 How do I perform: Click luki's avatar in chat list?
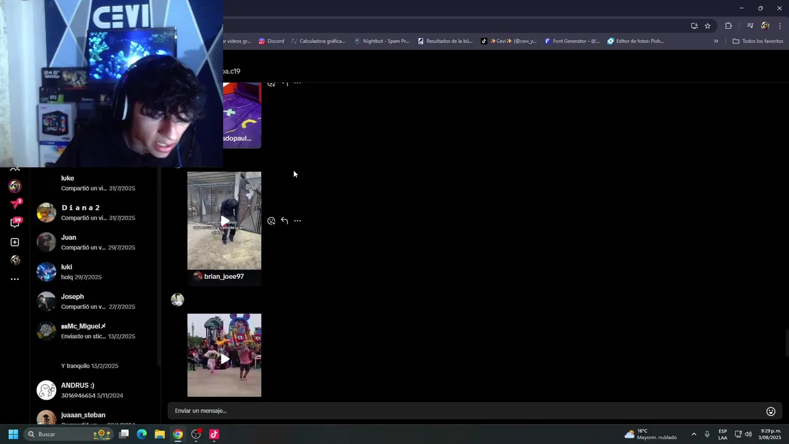(46, 272)
